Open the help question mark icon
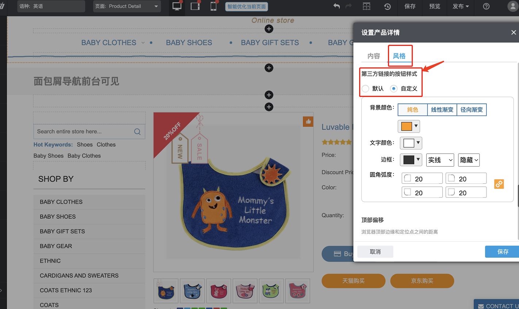The height and width of the screenshot is (309, 519). pos(486,7)
